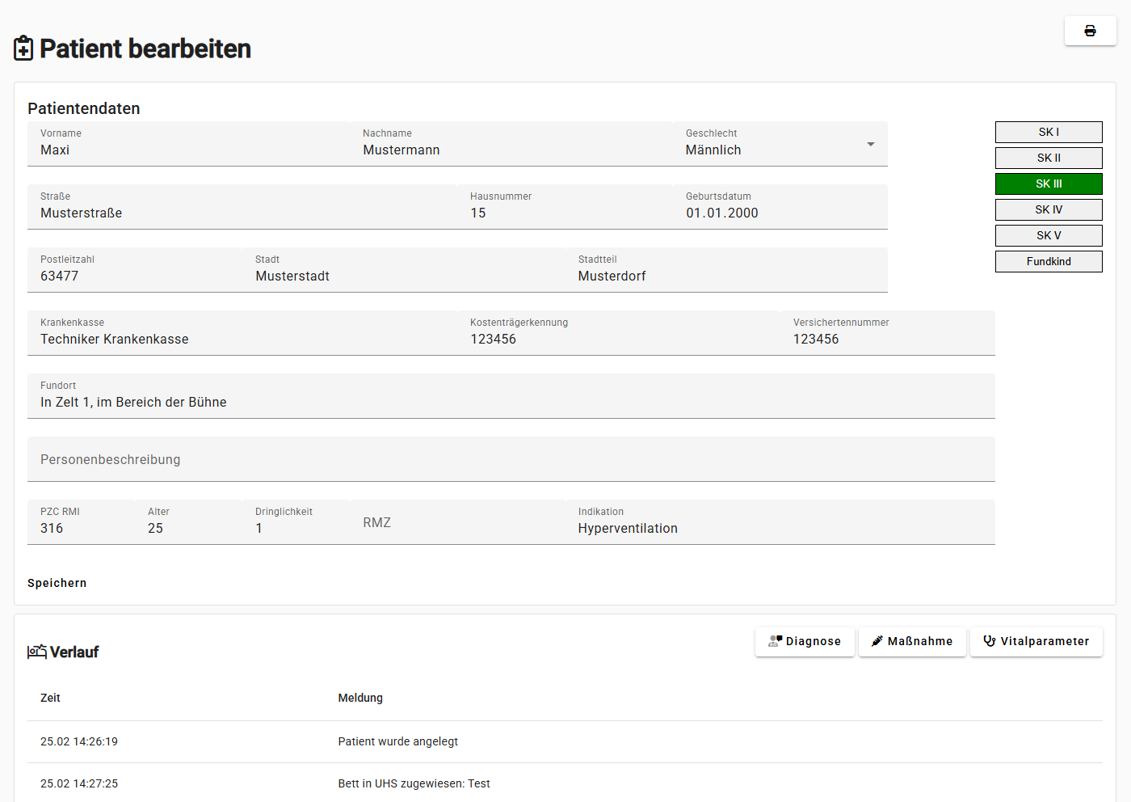This screenshot has height=802, width=1131.
Task: Click the bed icon next to Verlauf
Action: (x=36, y=652)
